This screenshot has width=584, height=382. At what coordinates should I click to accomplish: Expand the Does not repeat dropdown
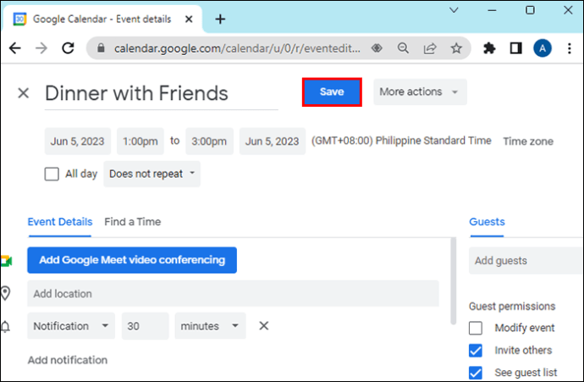[x=152, y=174]
